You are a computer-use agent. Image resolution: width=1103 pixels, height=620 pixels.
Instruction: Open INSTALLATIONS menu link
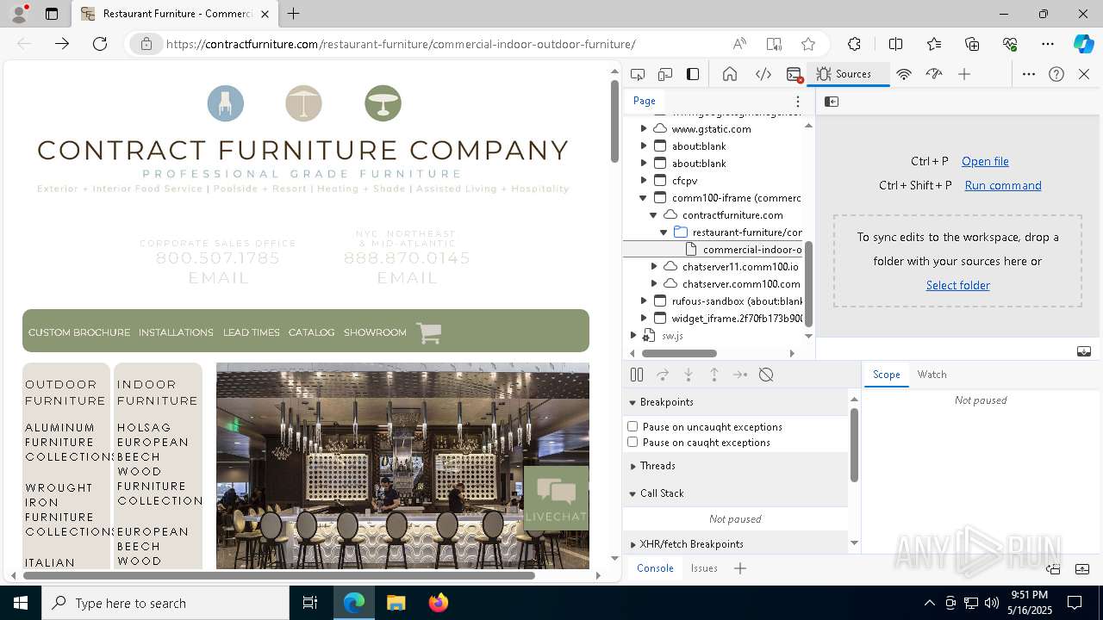click(x=176, y=332)
